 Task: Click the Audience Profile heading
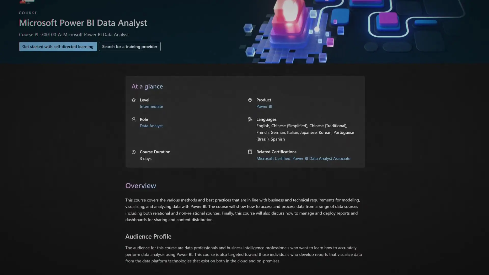coord(148,237)
